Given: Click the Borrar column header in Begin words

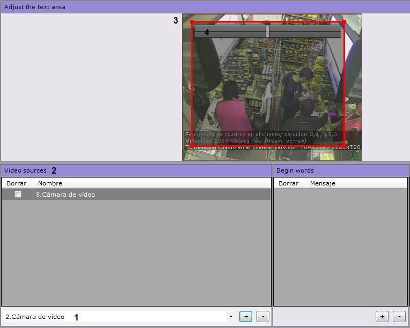Looking at the screenshot, I should tap(289, 183).
